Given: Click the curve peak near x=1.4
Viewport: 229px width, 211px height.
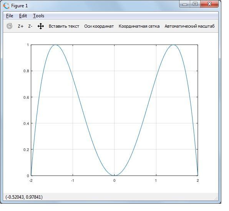Looking at the screenshot, I should pyautogui.click(x=173, y=45).
